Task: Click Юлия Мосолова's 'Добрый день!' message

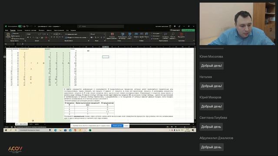Action: 212,65
